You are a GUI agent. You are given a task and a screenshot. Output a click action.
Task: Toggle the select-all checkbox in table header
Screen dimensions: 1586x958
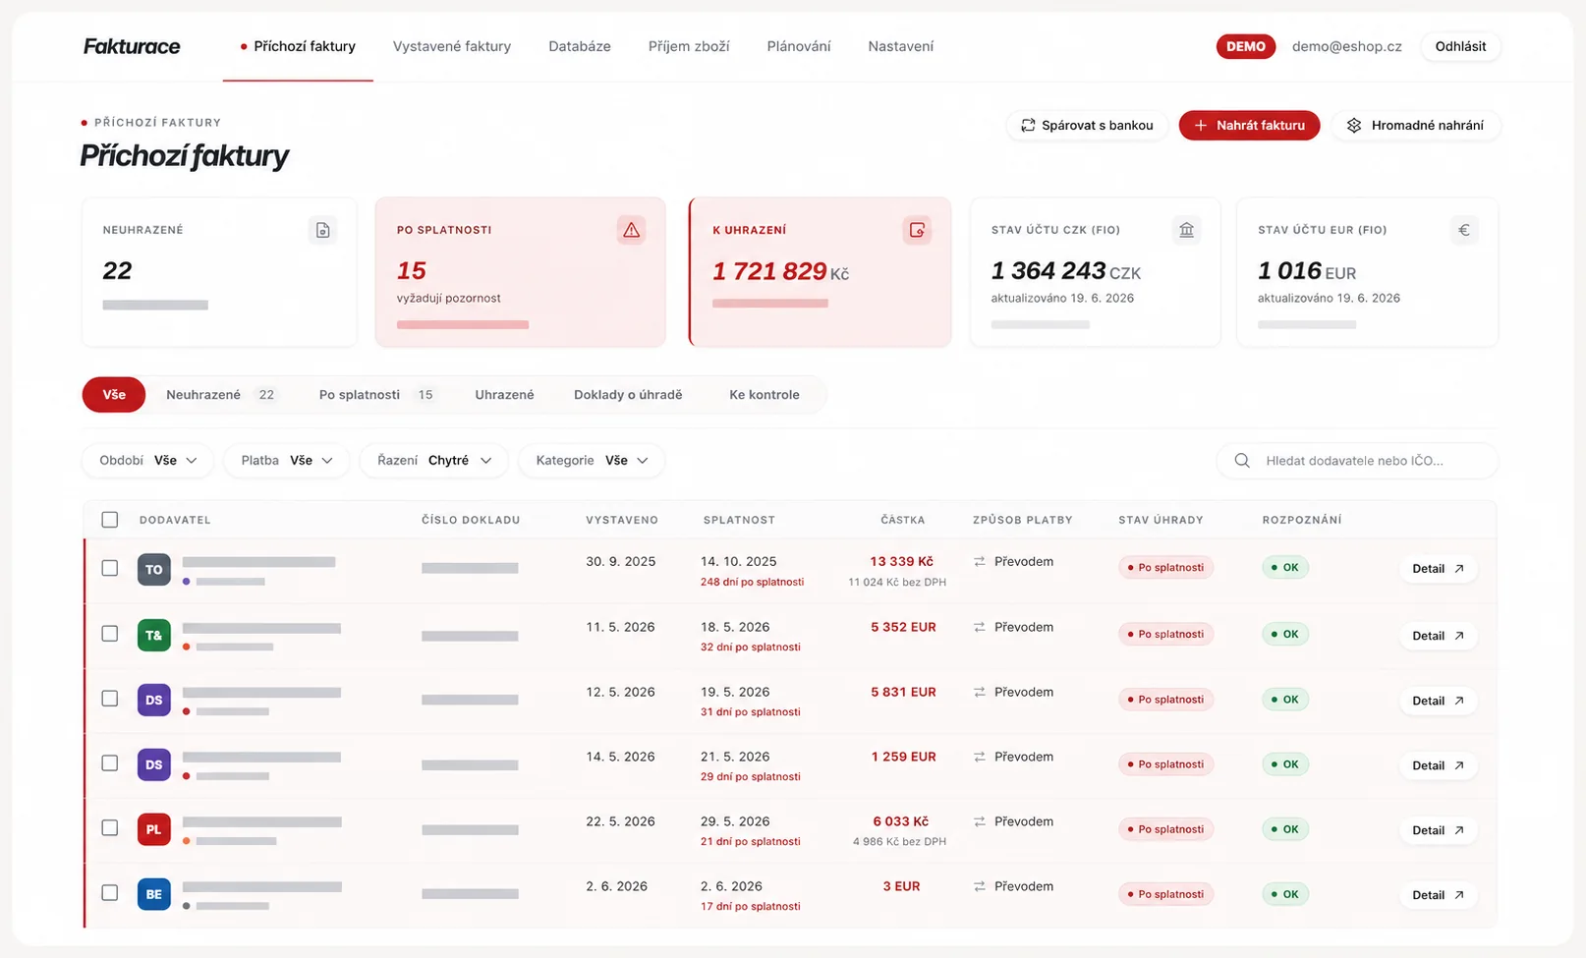click(110, 520)
